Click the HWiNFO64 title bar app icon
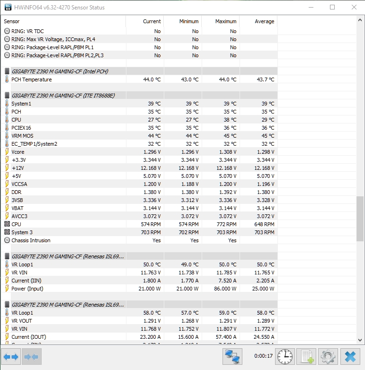This screenshot has width=365, height=370. 8,7
